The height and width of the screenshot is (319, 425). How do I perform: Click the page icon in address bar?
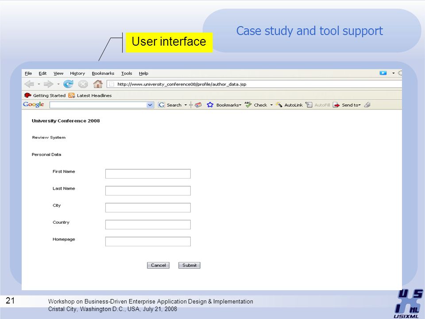click(x=112, y=84)
